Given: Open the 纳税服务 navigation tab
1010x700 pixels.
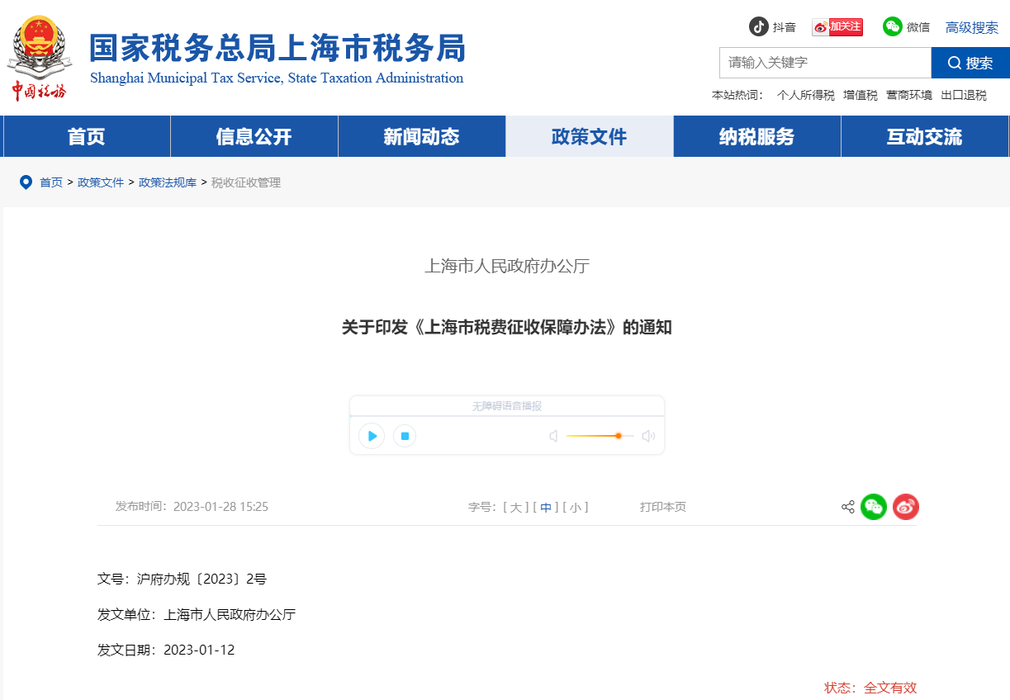Looking at the screenshot, I should [x=756, y=136].
